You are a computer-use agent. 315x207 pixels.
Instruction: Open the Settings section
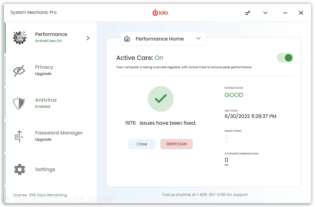[x=51, y=169]
